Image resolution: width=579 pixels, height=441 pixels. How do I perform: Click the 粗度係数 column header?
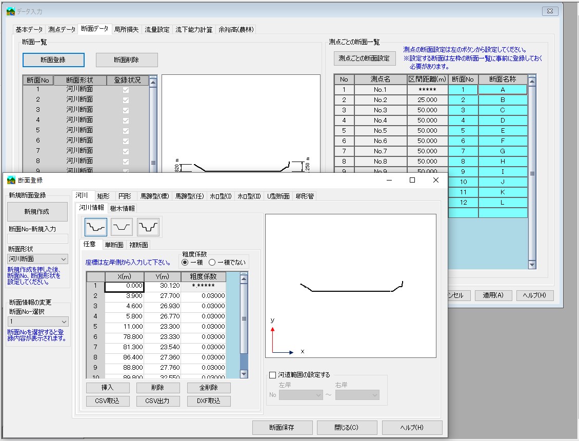[x=203, y=276]
